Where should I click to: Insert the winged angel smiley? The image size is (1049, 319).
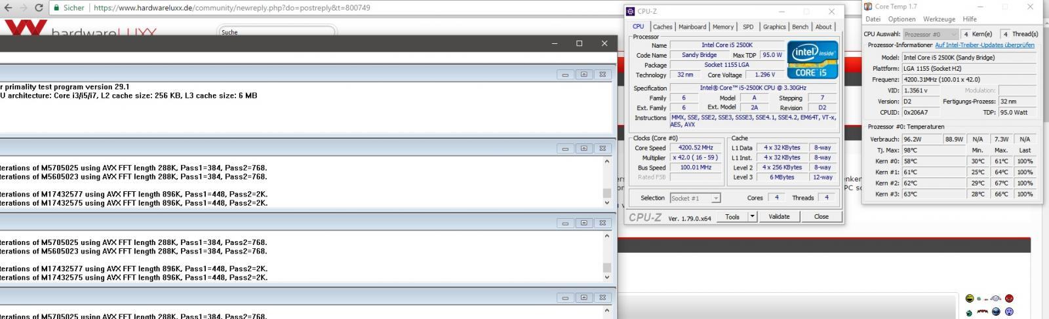(996, 299)
